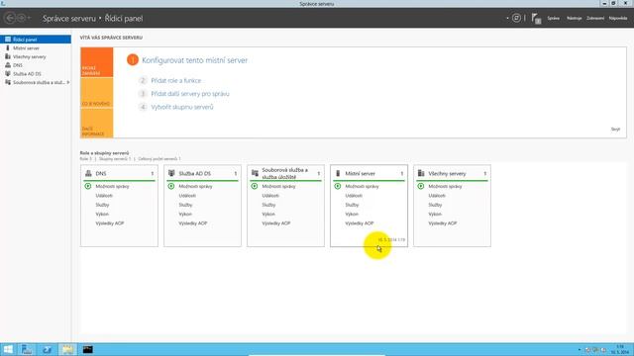Image resolution: width=634 pixels, height=356 pixels.
Task: Open Výsledky AOP in Služba AD DS tile
Action: [x=193, y=223]
